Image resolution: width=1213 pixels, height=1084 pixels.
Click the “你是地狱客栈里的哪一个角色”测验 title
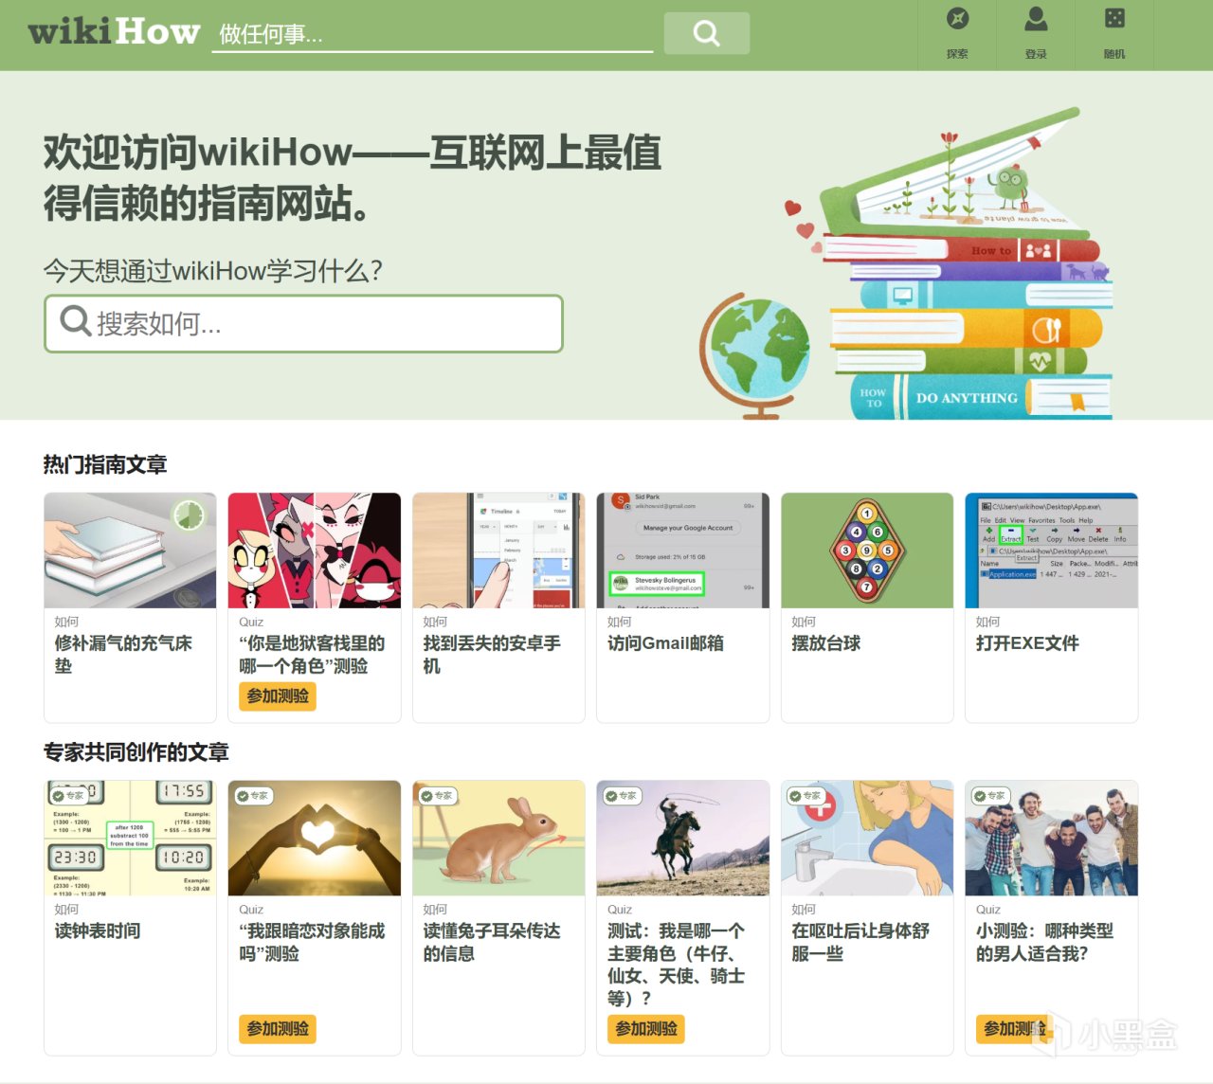[x=312, y=655]
